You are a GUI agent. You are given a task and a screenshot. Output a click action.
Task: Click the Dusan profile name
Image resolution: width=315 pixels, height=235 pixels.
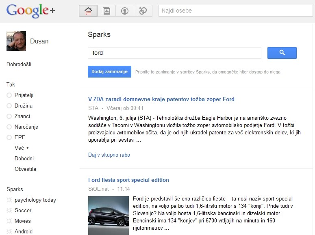39,41
